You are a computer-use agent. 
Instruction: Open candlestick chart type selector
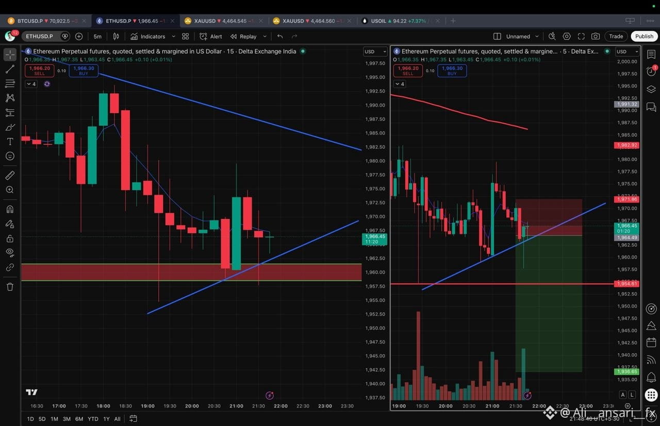point(116,37)
